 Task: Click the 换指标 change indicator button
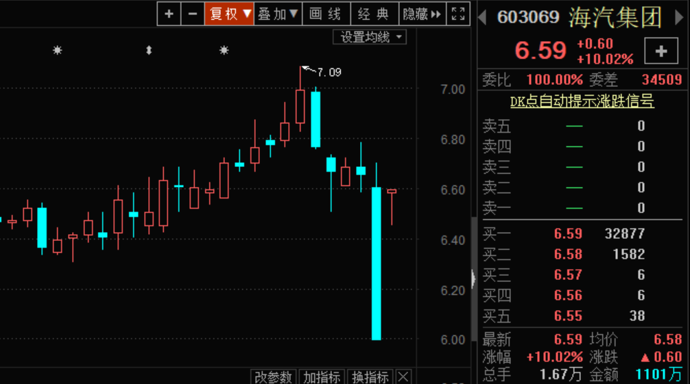[370, 377]
